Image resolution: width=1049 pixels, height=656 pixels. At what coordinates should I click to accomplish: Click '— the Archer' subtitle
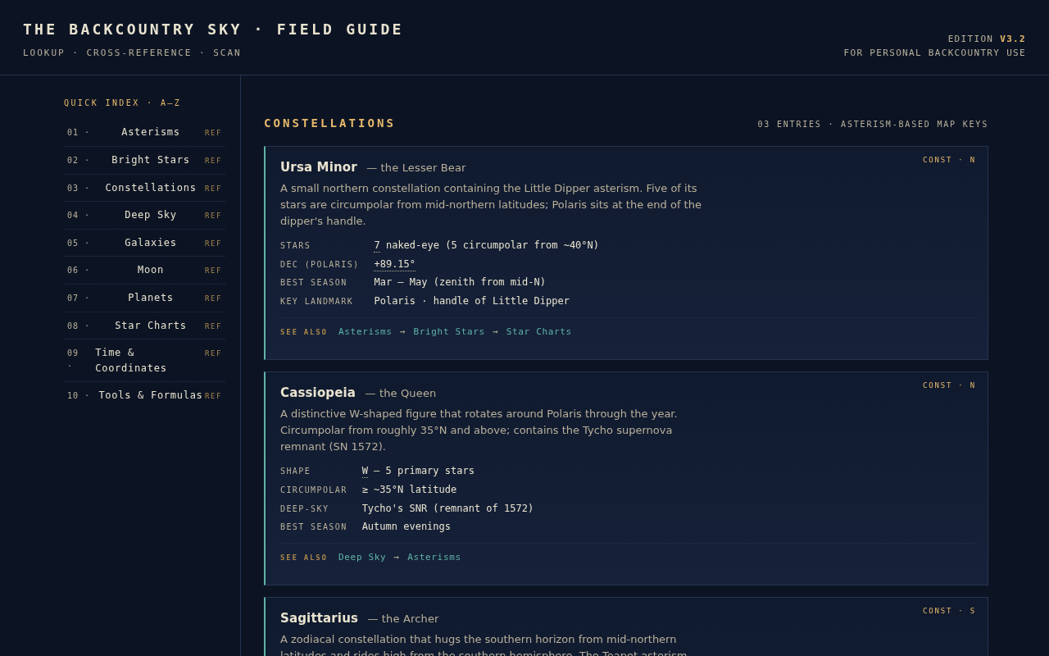(403, 619)
